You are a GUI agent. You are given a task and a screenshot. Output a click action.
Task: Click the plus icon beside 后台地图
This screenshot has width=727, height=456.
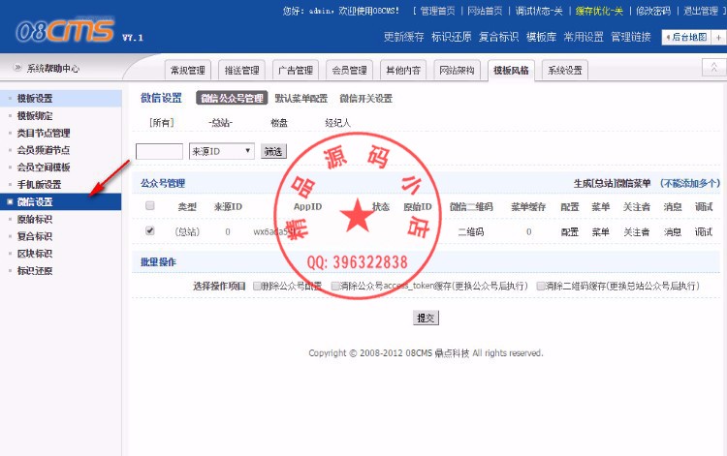point(718,38)
